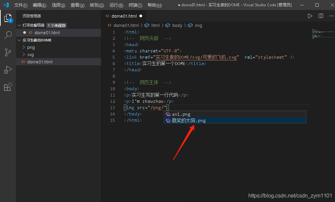Open the 查看(V) menu
Screen dimensions: 335x202
78,5
